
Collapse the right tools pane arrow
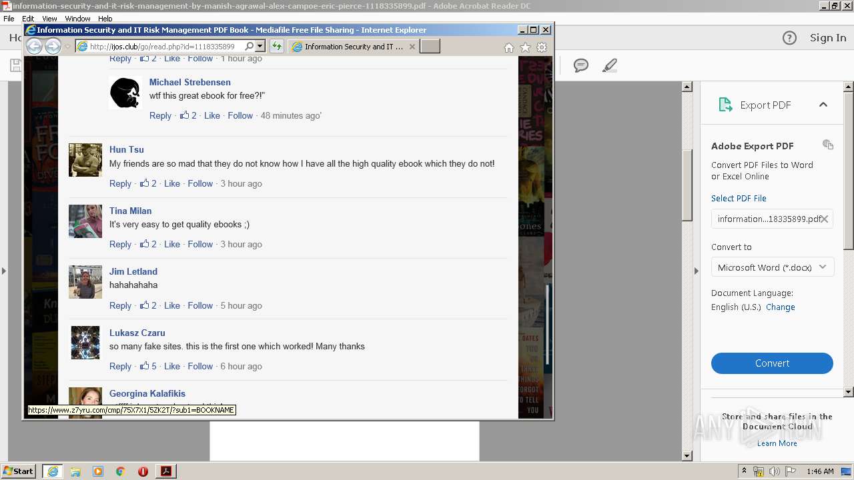point(697,271)
